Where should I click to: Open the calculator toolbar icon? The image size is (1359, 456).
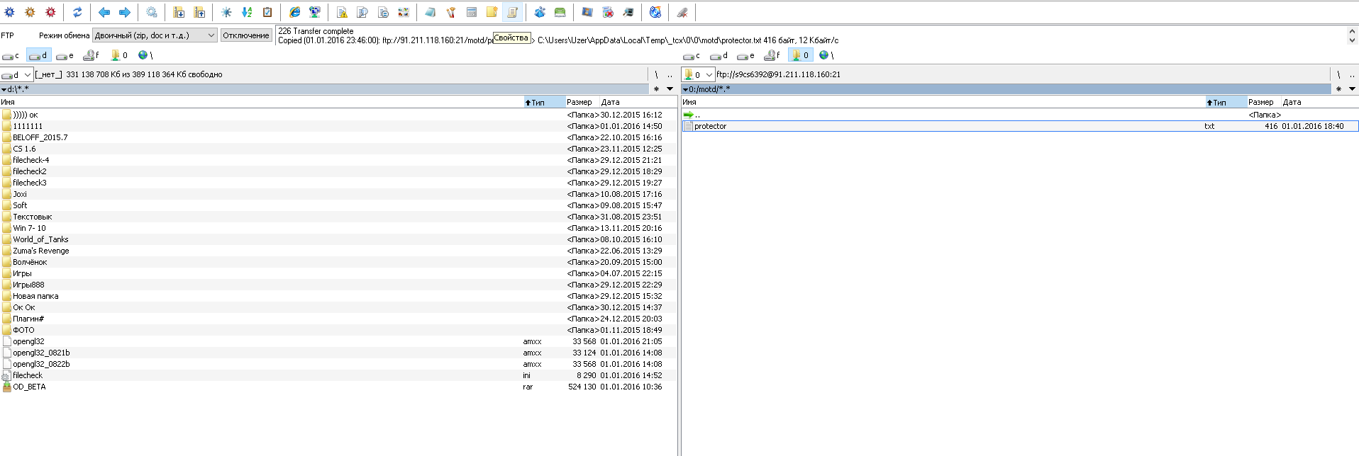(472, 12)
